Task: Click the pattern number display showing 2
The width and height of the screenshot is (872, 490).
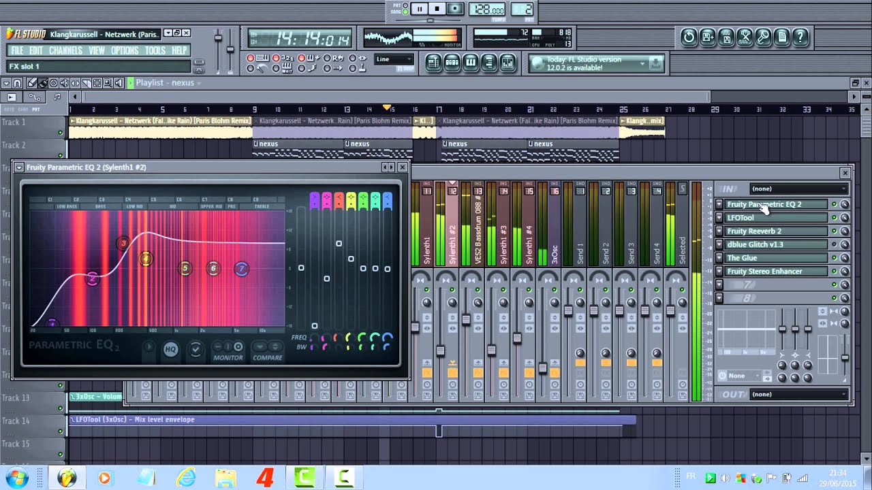Action: (523, 10)
